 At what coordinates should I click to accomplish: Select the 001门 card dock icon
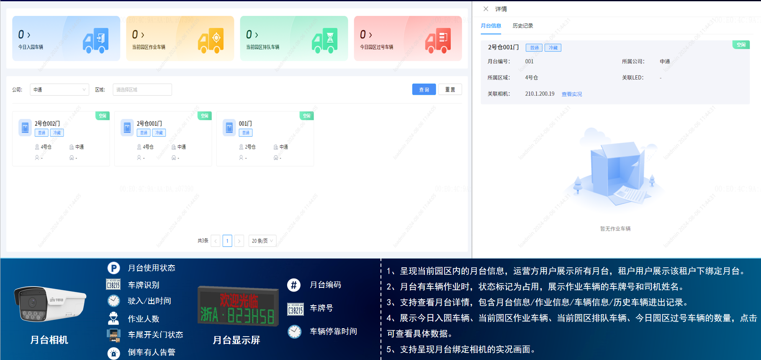[229, 127]
